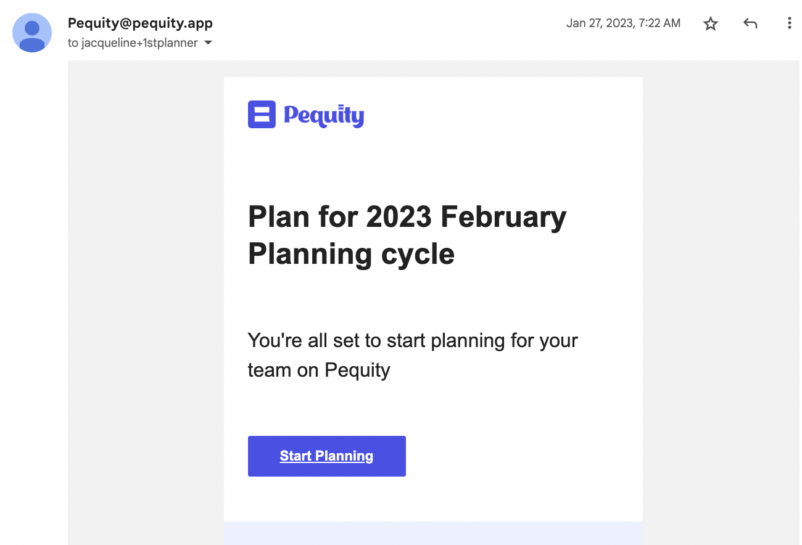802x545 pixels.
Task: Star this email from Pequity
Action: [711, 24]
